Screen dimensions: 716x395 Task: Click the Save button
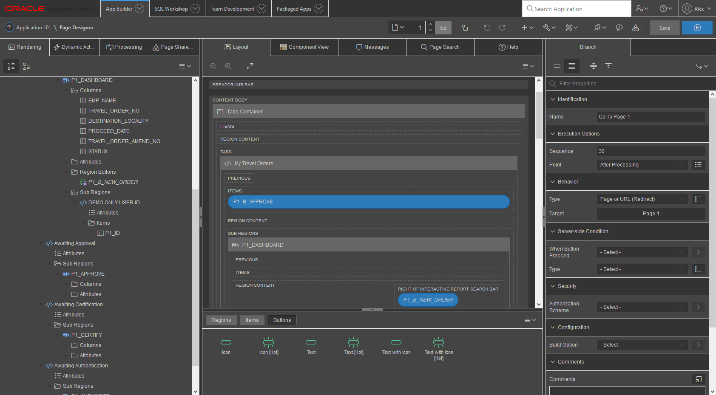[x=665, y=28]
